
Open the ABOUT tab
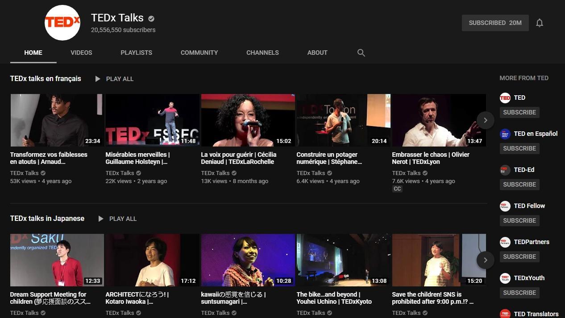click(x=317, y=53)
